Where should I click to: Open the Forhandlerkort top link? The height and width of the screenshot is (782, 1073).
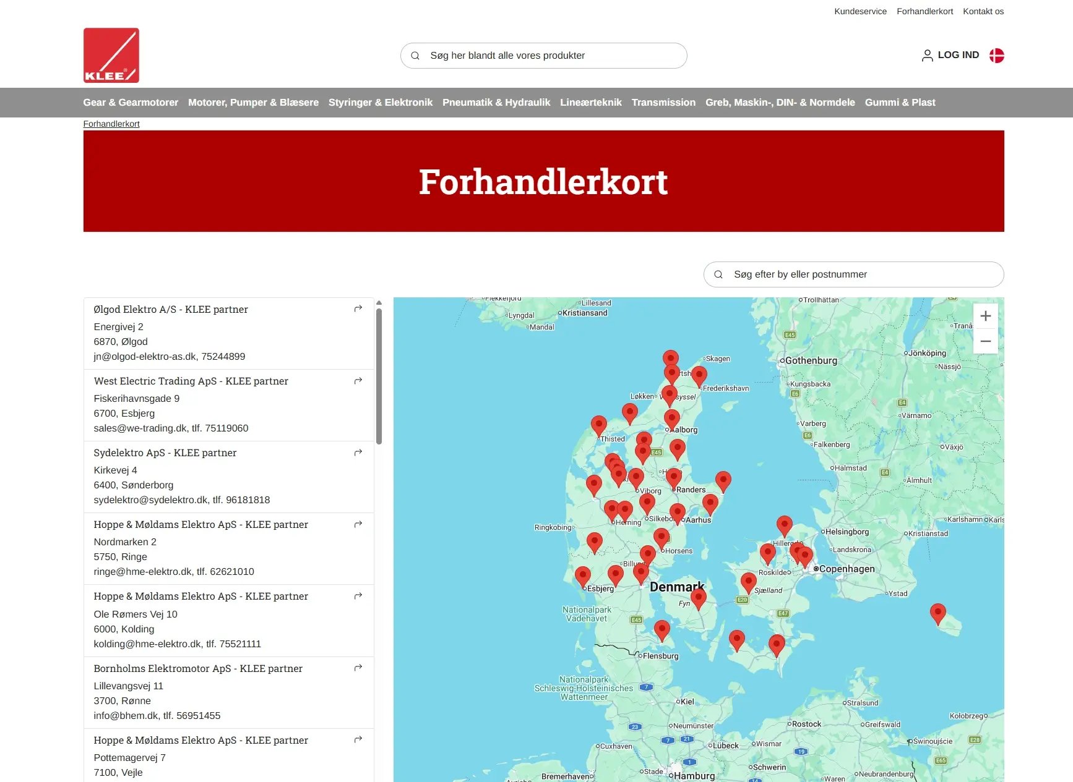924,11
